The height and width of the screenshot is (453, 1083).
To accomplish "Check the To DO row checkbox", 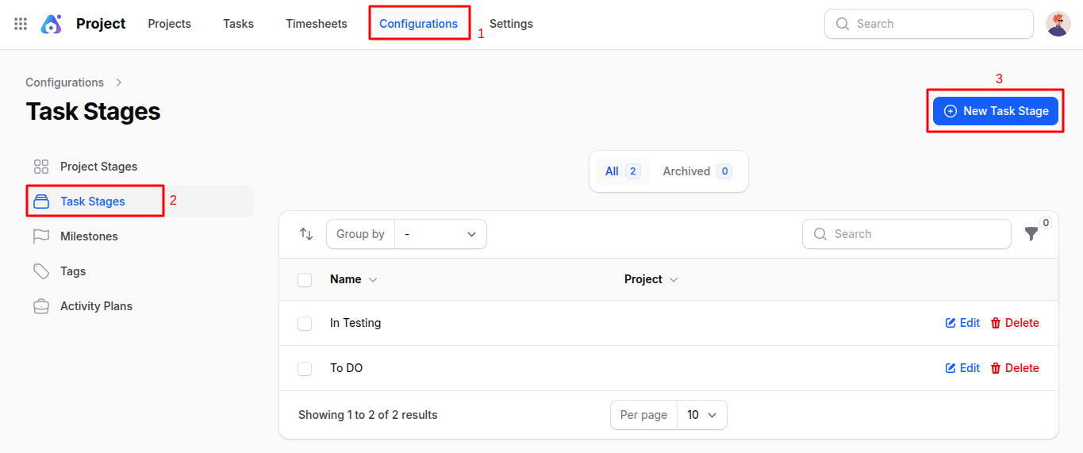I will pos(305,369).
